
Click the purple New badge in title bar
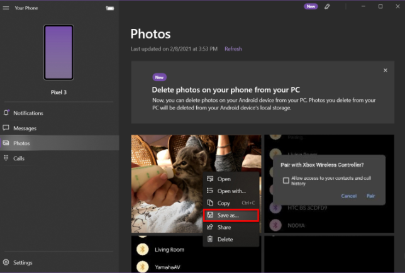point(311,6)
